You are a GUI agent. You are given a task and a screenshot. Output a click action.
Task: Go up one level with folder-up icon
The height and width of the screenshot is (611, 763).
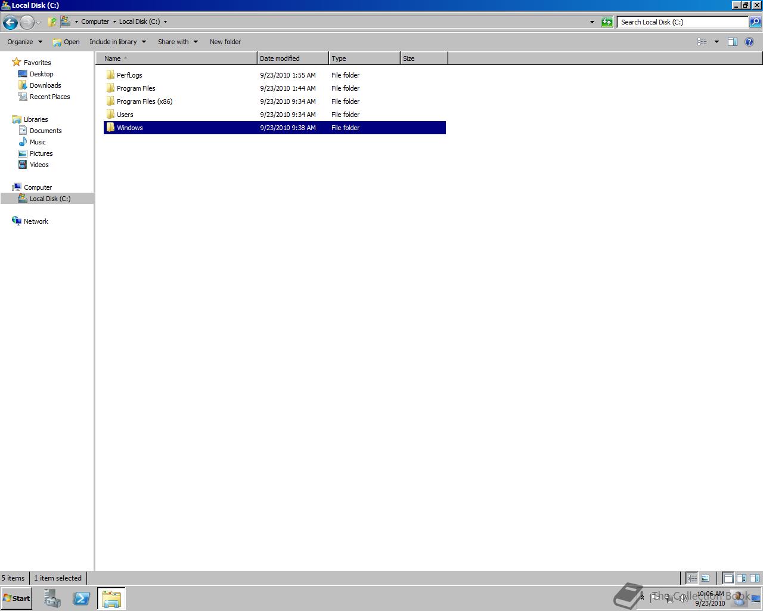coord(52,22)
